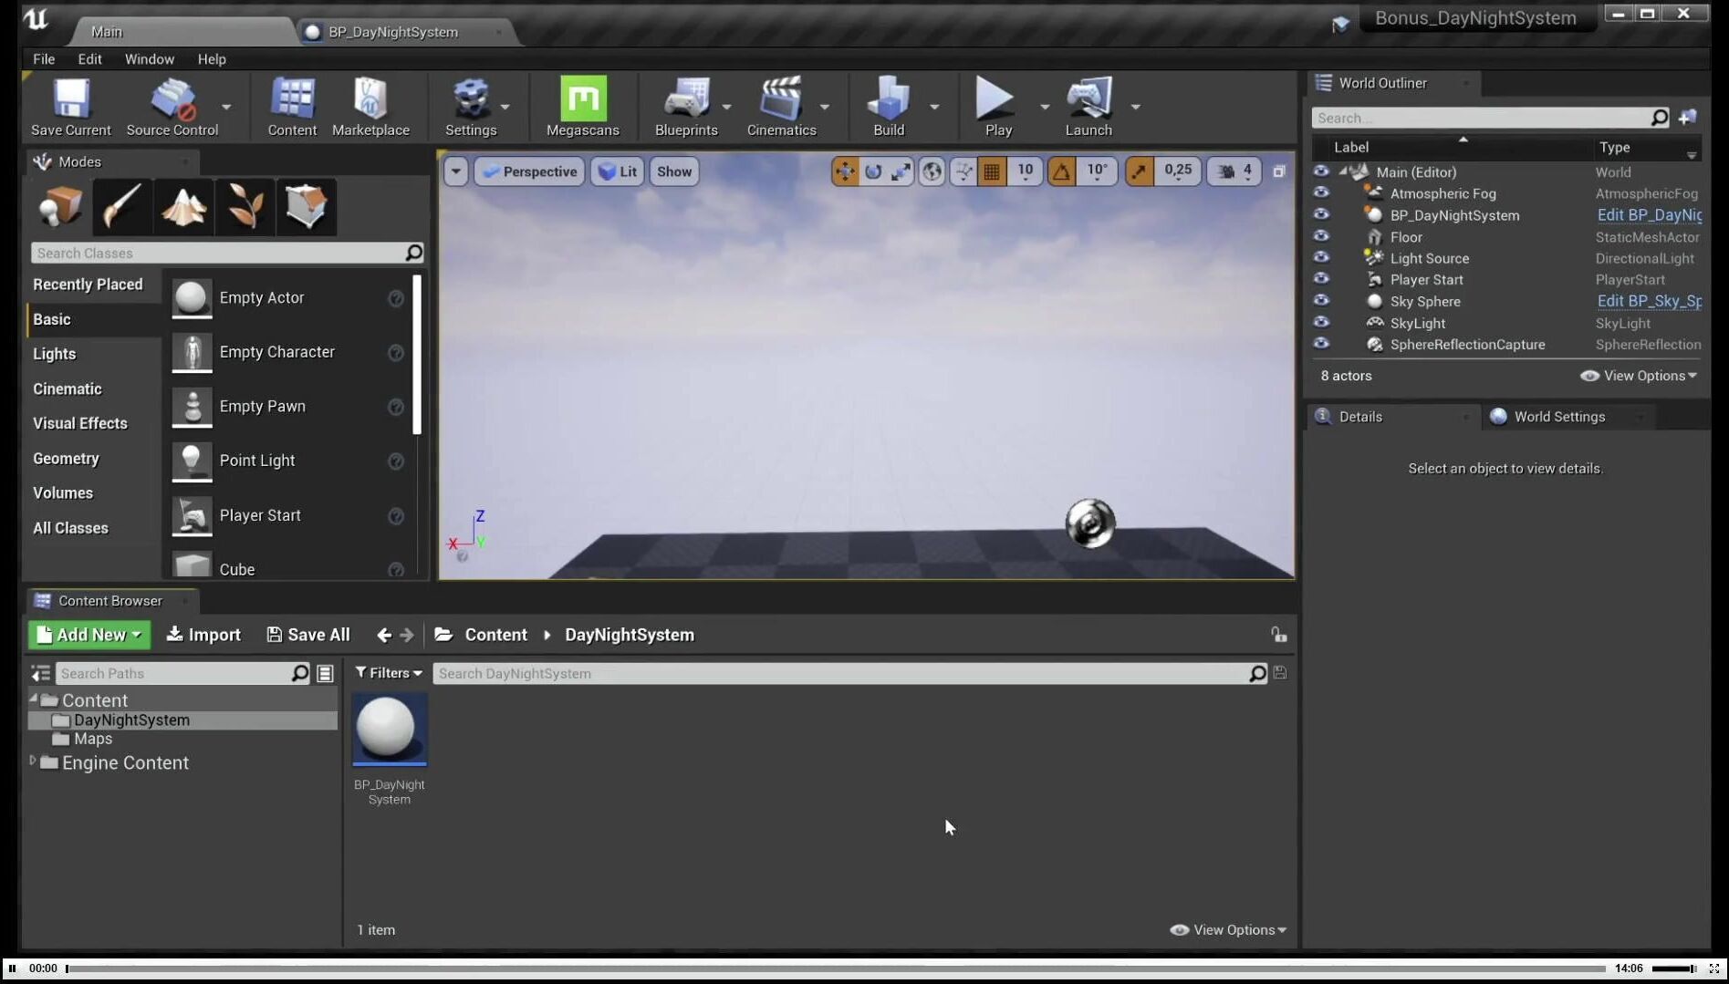Hide the Sky Sphere actor

1321,300
